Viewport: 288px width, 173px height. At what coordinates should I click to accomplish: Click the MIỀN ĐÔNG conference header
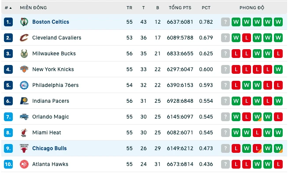tap(33, 7)
